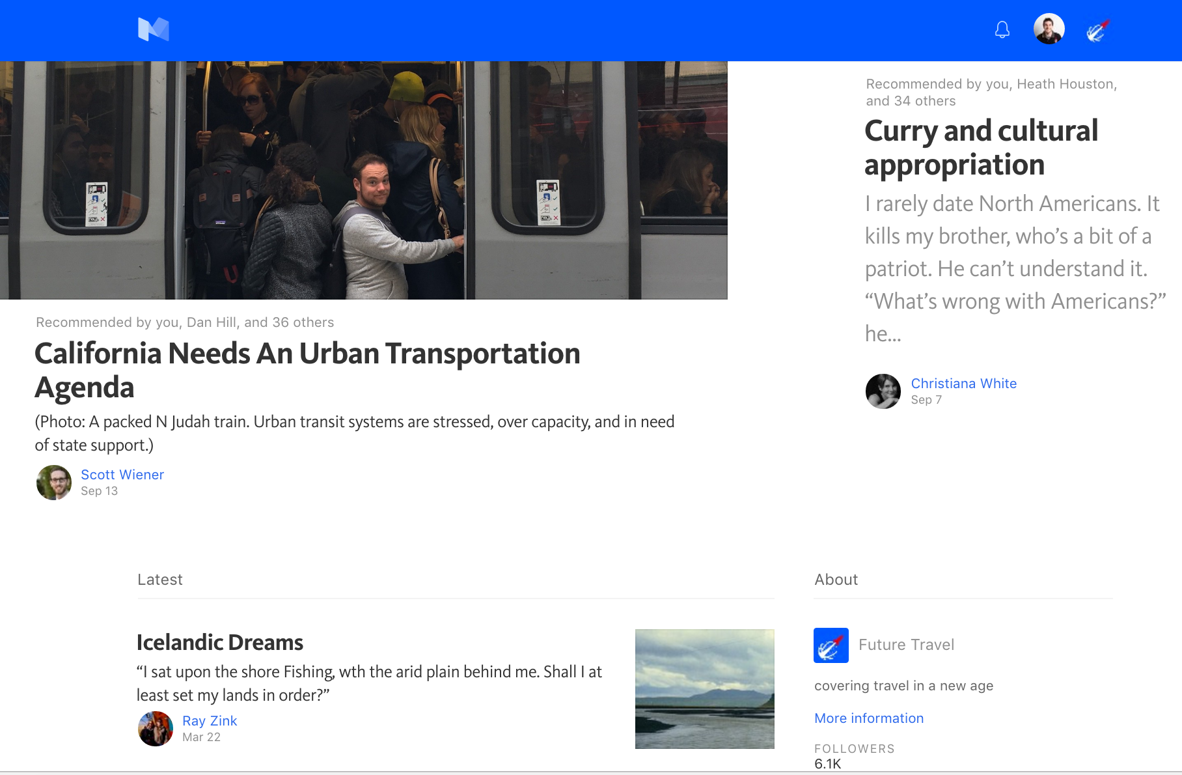Open the Icelandic landscape thumbnail

point(705,688)
